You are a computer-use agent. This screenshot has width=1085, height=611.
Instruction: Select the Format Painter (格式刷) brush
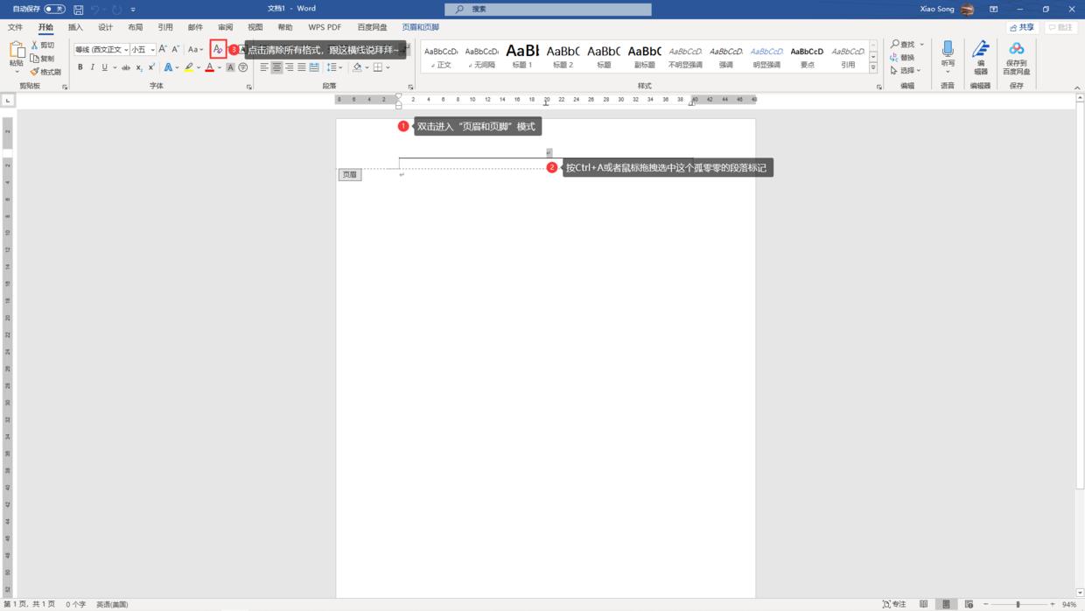click(35, 72)
